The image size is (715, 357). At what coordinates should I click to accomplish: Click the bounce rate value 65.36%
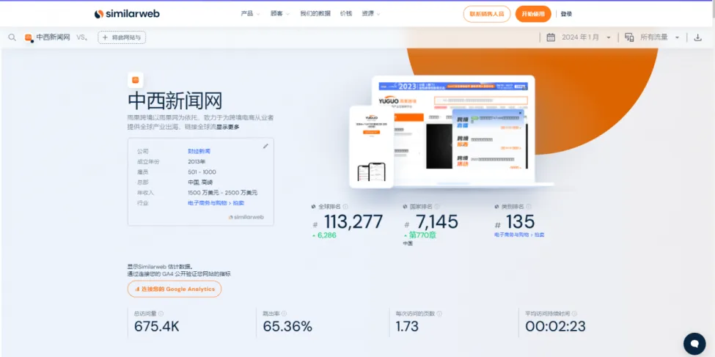click(287, 326)
